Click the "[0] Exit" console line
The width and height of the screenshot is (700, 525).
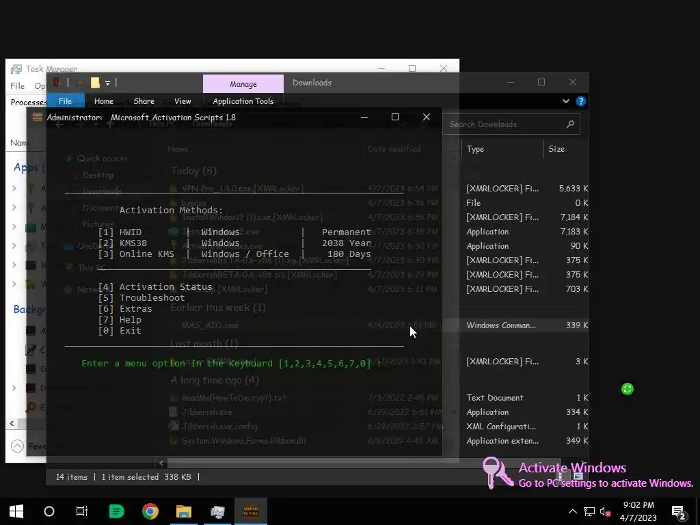pyautogui.click(x=120, y=330)
